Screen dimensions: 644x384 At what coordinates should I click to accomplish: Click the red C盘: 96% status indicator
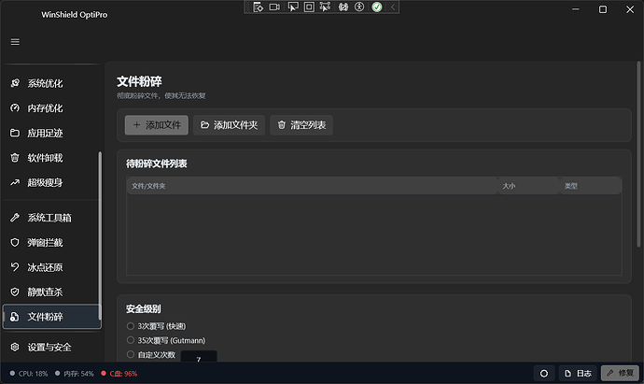pyautogui.click(x=119, y=374)
